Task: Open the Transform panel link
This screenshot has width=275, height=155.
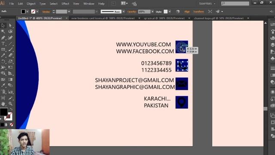Action: pyautogui.click(x=199, y=12)
